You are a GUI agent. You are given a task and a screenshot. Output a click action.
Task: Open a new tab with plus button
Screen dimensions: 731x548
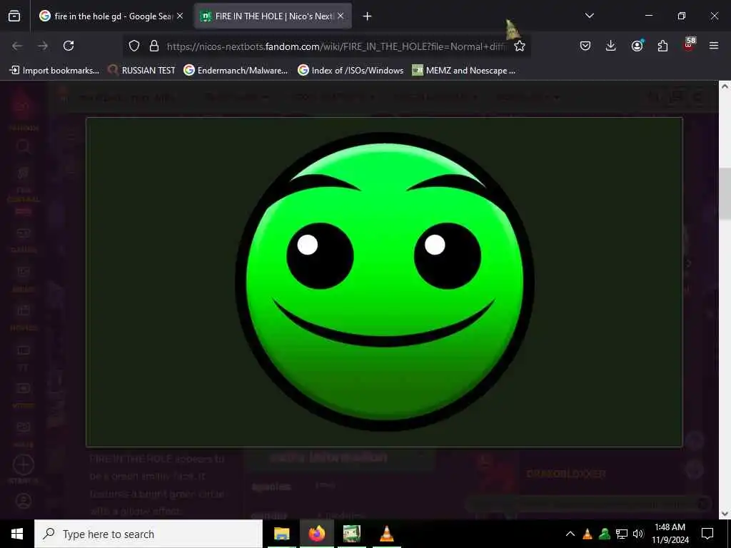point(367,16)
